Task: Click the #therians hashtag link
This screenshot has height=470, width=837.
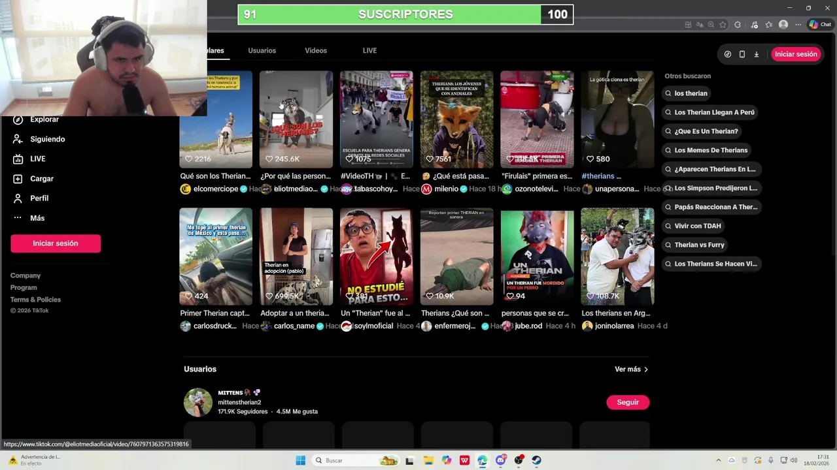Action: point(598,176)
